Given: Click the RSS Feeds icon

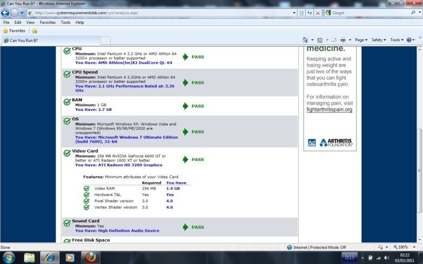Looking at the screenshot, I should (x=320, y=40).
